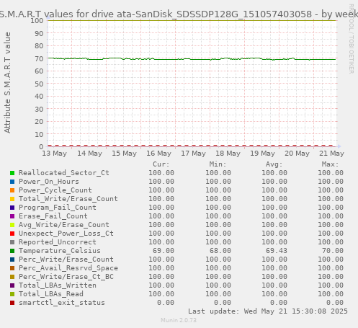
Task: Select the Power_Cycle_Count legend label
Action: click(55, 190)
